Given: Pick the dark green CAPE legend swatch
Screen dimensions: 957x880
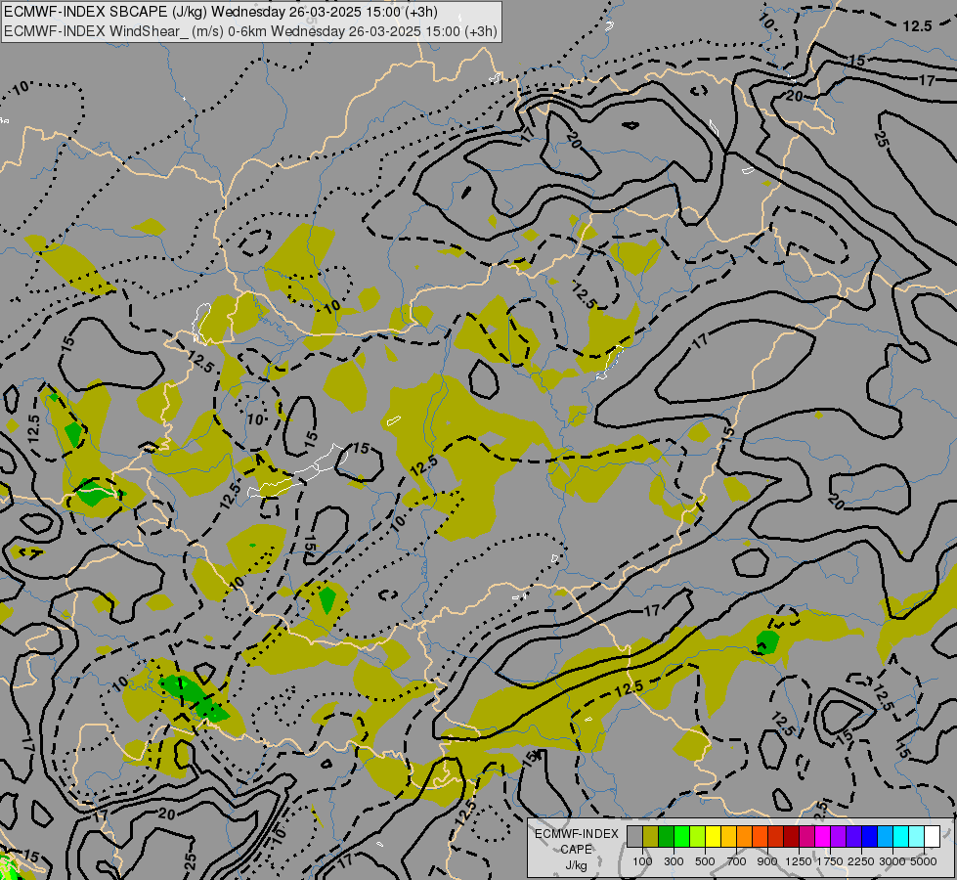Looking at the screenshot, I should tap(666, 836).
